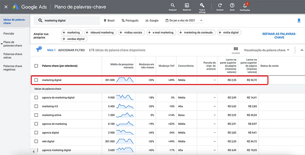Screen dimensions: 305x155
Task: Check the box for 'marketing digital' row
Action: pos(36,80)
